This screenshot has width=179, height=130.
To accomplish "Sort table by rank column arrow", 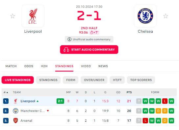I will point(7,92).
